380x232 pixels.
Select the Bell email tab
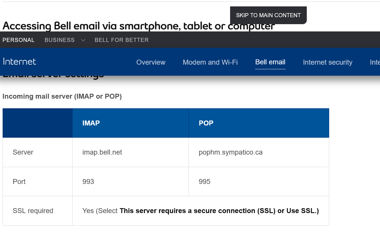[270, 62]
